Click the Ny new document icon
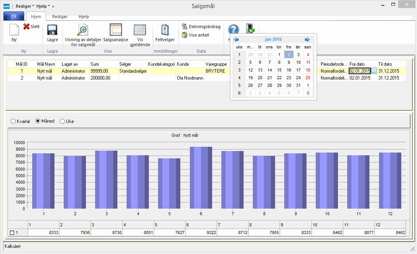417x254 pixels. 14,30
